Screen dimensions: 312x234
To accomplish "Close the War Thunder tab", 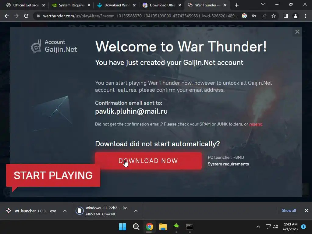I will (225, 5).
